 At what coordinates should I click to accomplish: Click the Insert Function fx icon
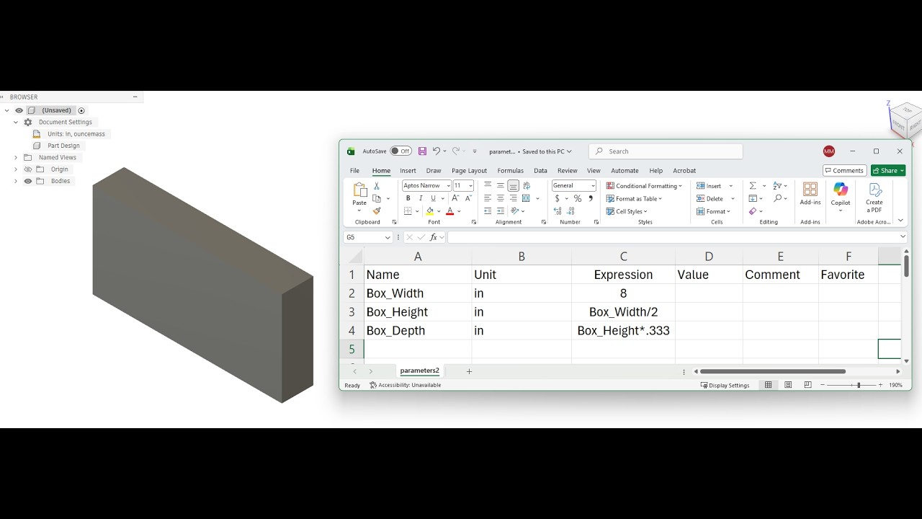tap(434, 237)
